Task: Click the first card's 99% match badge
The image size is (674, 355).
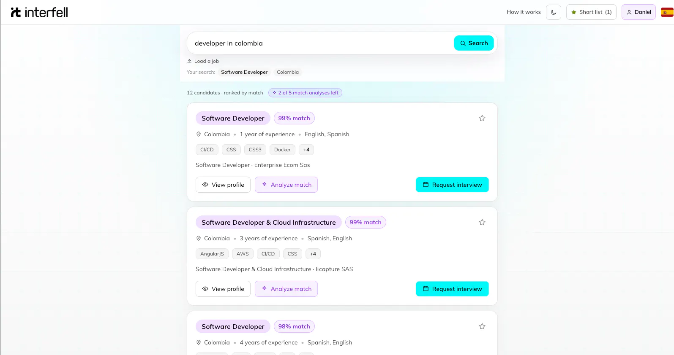Action: [294, 118]
